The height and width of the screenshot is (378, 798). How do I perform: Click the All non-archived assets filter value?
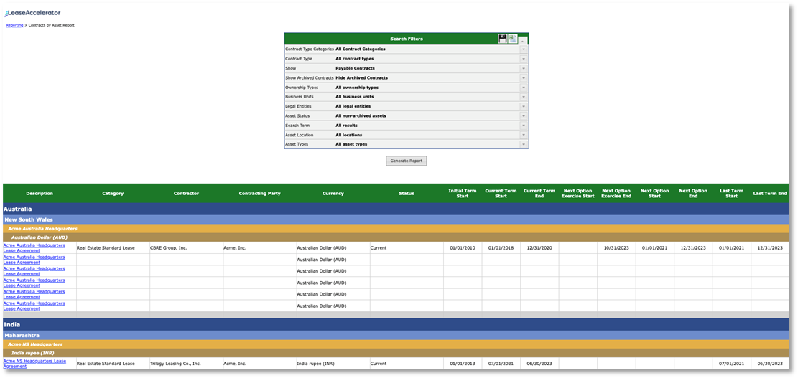pos(361,116)
